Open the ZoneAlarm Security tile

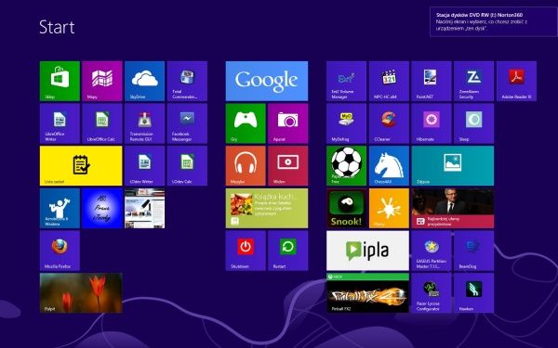(473, 81)
